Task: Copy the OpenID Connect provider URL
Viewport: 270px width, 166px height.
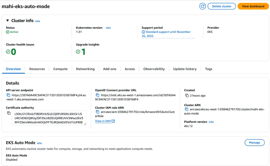Action: pos(97,95)
